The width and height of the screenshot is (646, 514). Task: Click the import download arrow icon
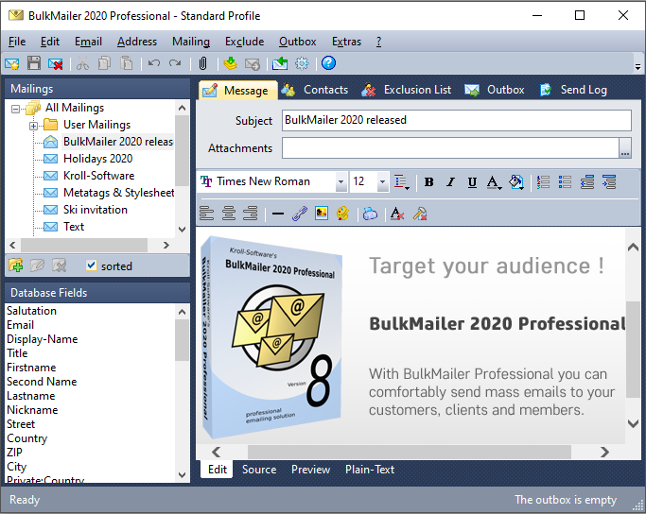[230, 63]
